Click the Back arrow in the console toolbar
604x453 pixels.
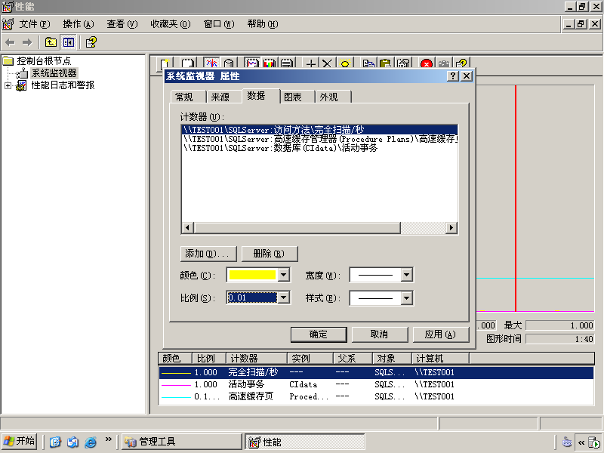point(11,42)
